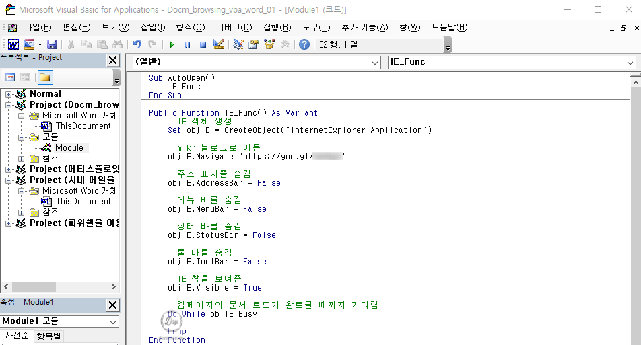641x345 pixels.
Task: Click the code line objIE.Visible = True
Action: pyautogui.click(x=215, y=287)
